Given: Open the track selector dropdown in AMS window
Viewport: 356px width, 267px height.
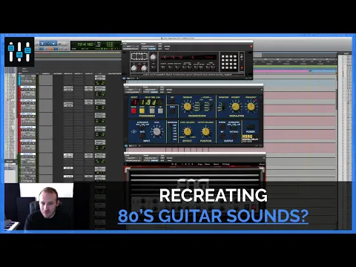Looking at the screenshot, I should pyautogui.click(x=131, y=46).
